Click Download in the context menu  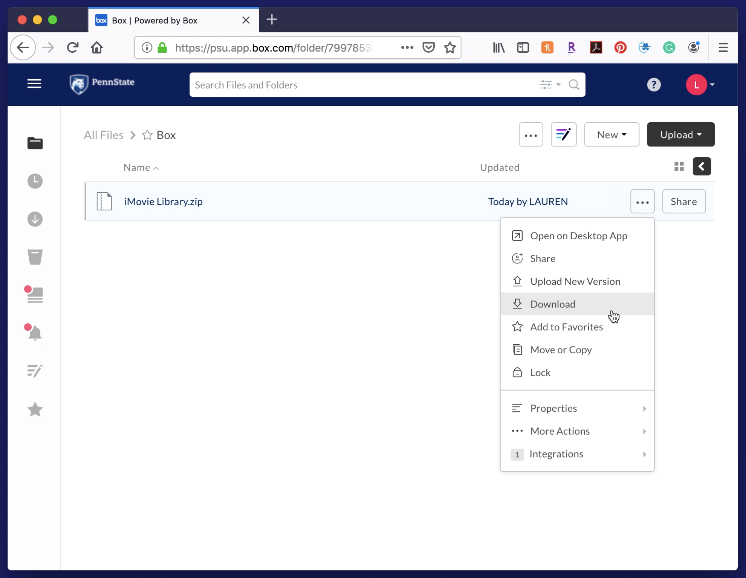[x=552, y=304]
